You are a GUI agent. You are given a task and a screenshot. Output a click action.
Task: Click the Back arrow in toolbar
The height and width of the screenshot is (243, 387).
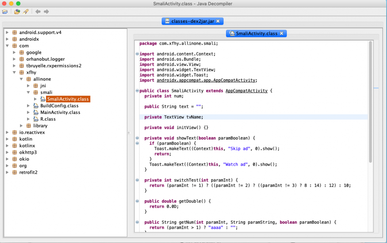pyautogui.click(x=38, y=12)
